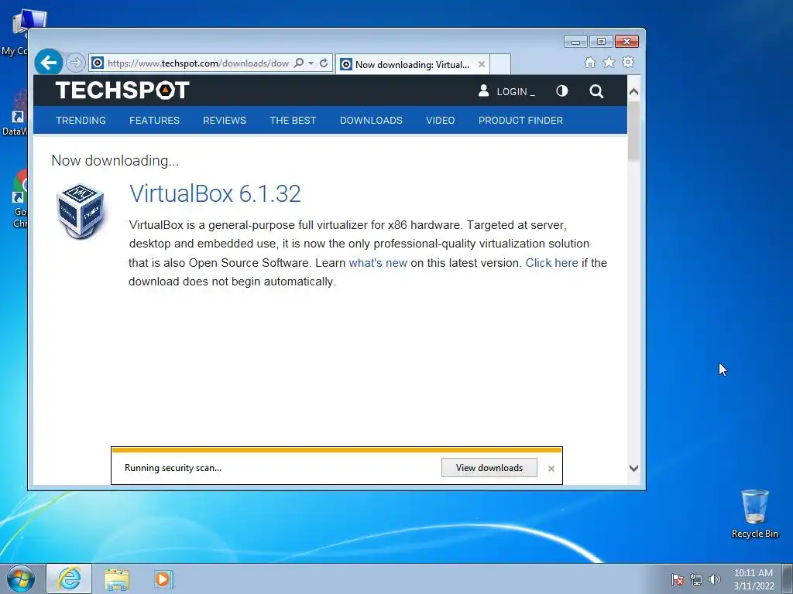
Task: Refresh the page with the reload icon
Action: coord(324,63)
